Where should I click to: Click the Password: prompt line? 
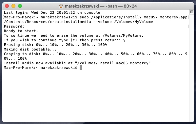point(14,26)
